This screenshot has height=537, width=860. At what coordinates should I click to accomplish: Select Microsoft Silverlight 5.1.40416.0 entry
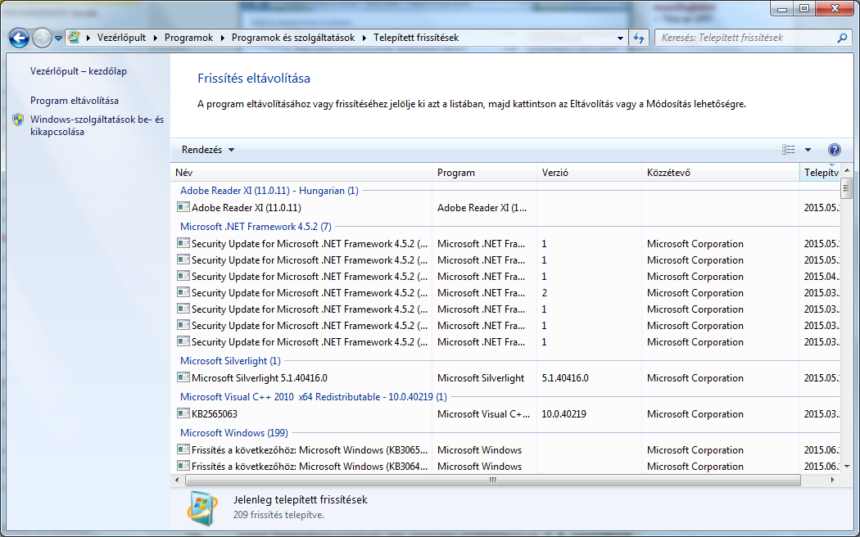pyautogui.click(x=507, y=378)
